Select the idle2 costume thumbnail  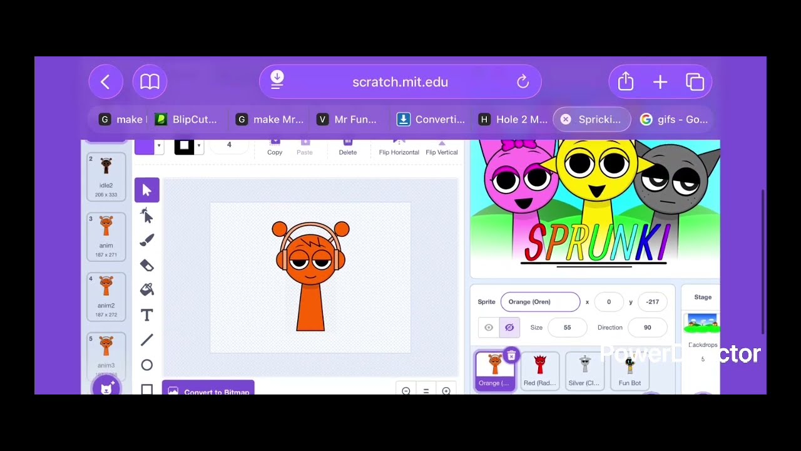coord(106,177)
